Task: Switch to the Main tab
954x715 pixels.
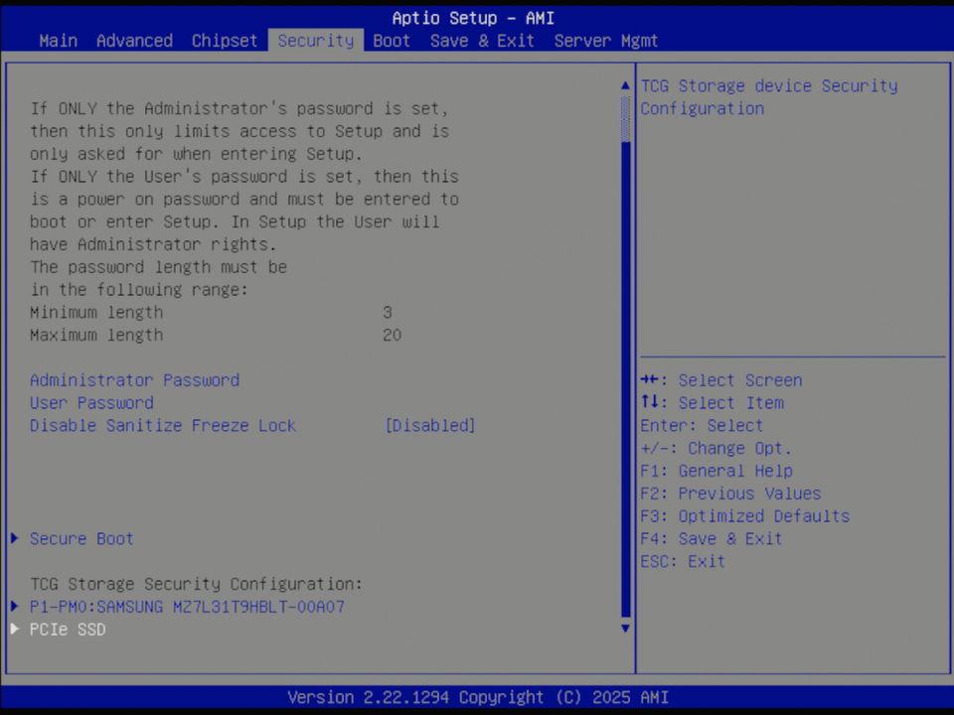Action: click(x=57, y=41)
